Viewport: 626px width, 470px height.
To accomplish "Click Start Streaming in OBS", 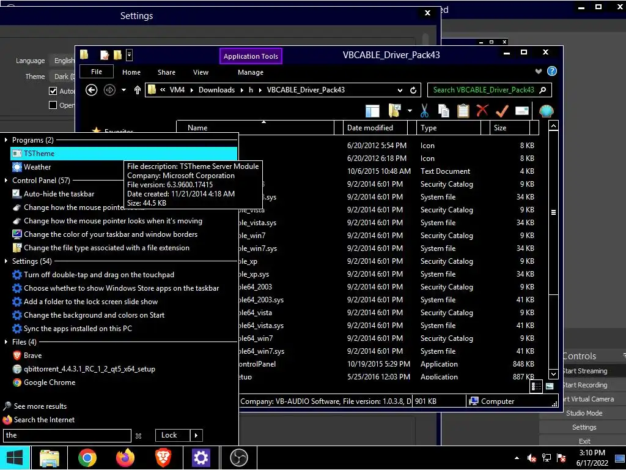I will pos(585,371).
